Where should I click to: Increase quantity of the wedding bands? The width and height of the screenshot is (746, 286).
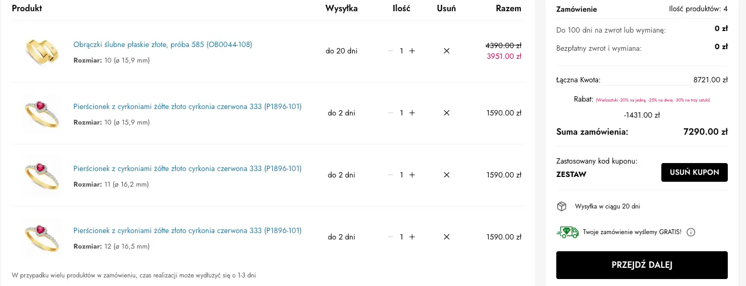412,51
